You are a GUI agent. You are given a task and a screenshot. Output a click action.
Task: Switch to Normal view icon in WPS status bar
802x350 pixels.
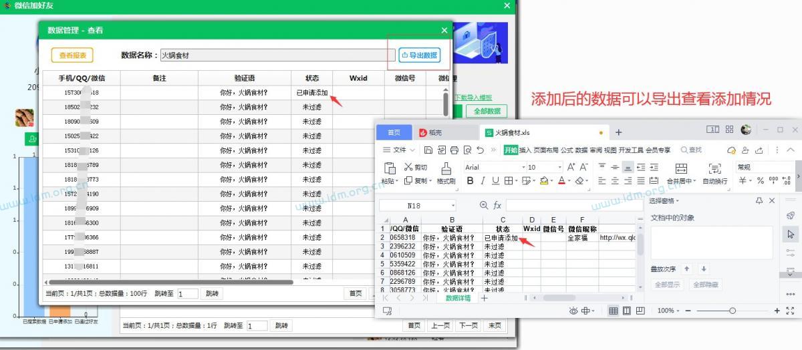[x=613, y=311]
